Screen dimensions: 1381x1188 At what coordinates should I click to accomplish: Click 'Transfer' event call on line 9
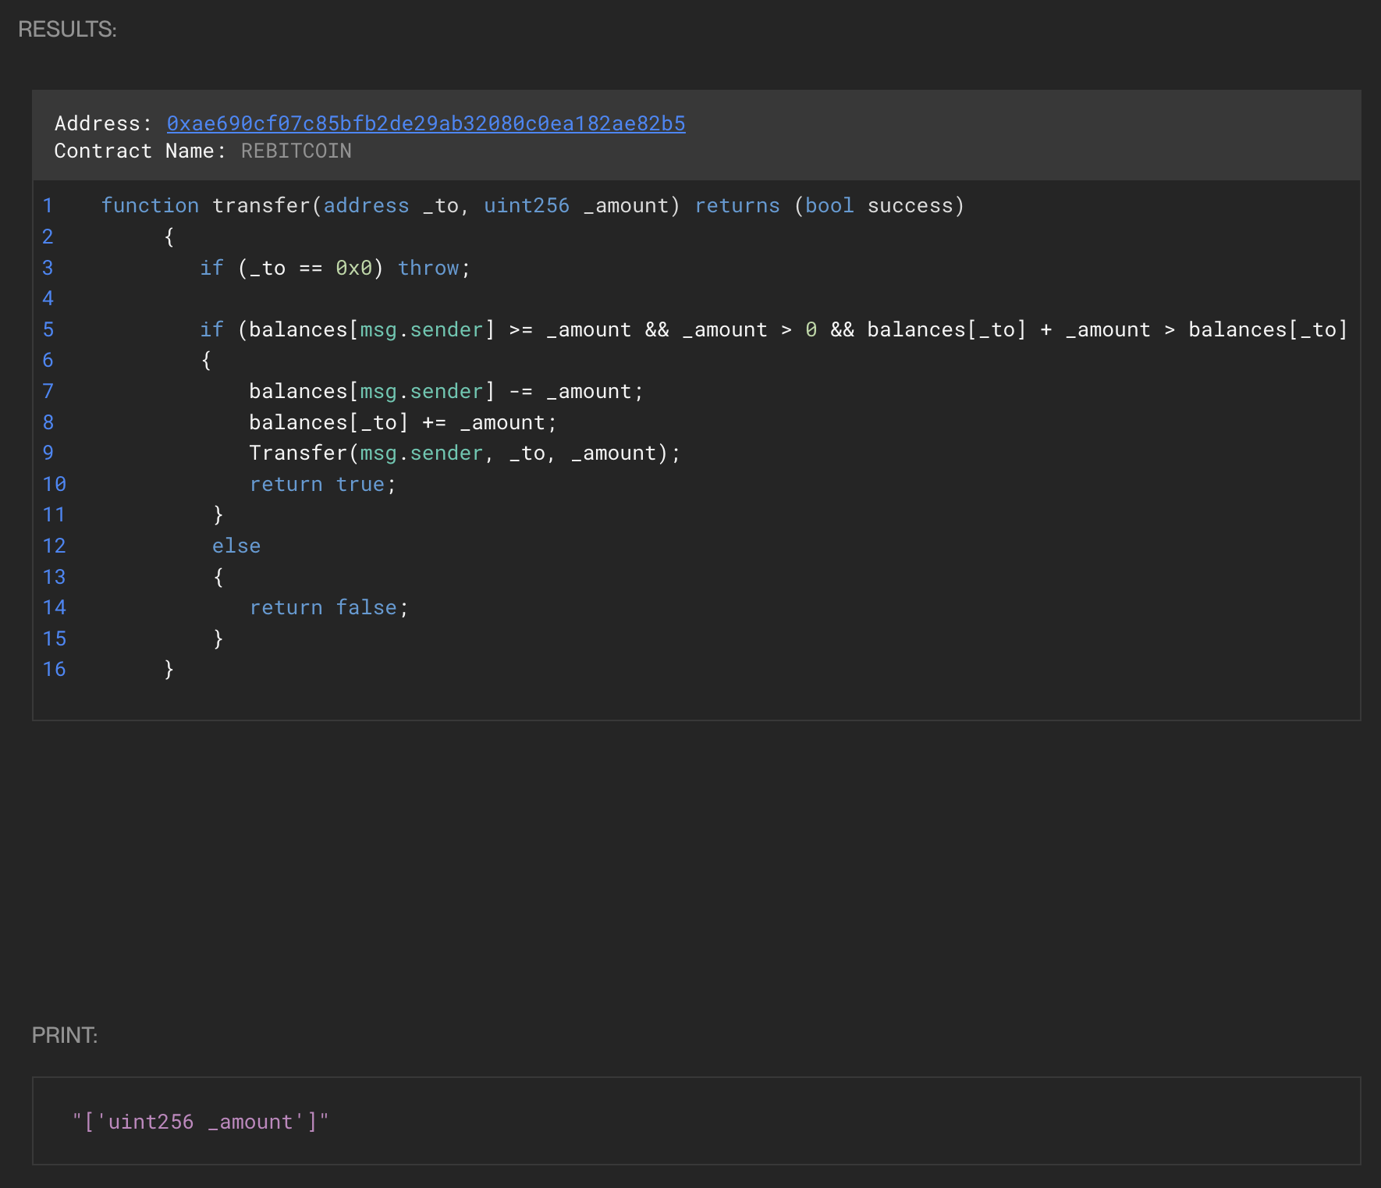pos(298,453)
